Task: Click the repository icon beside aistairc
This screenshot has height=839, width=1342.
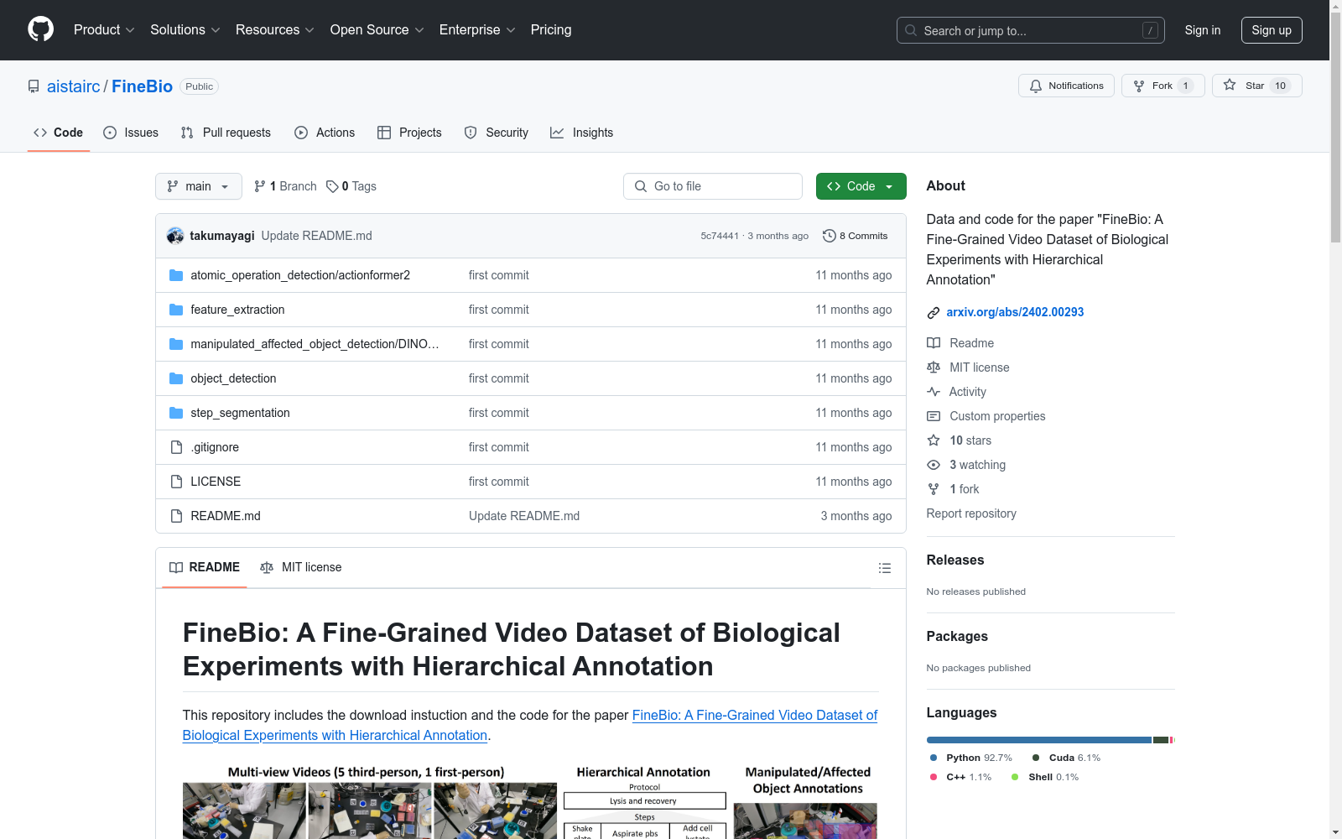Action: coord(34,86)
